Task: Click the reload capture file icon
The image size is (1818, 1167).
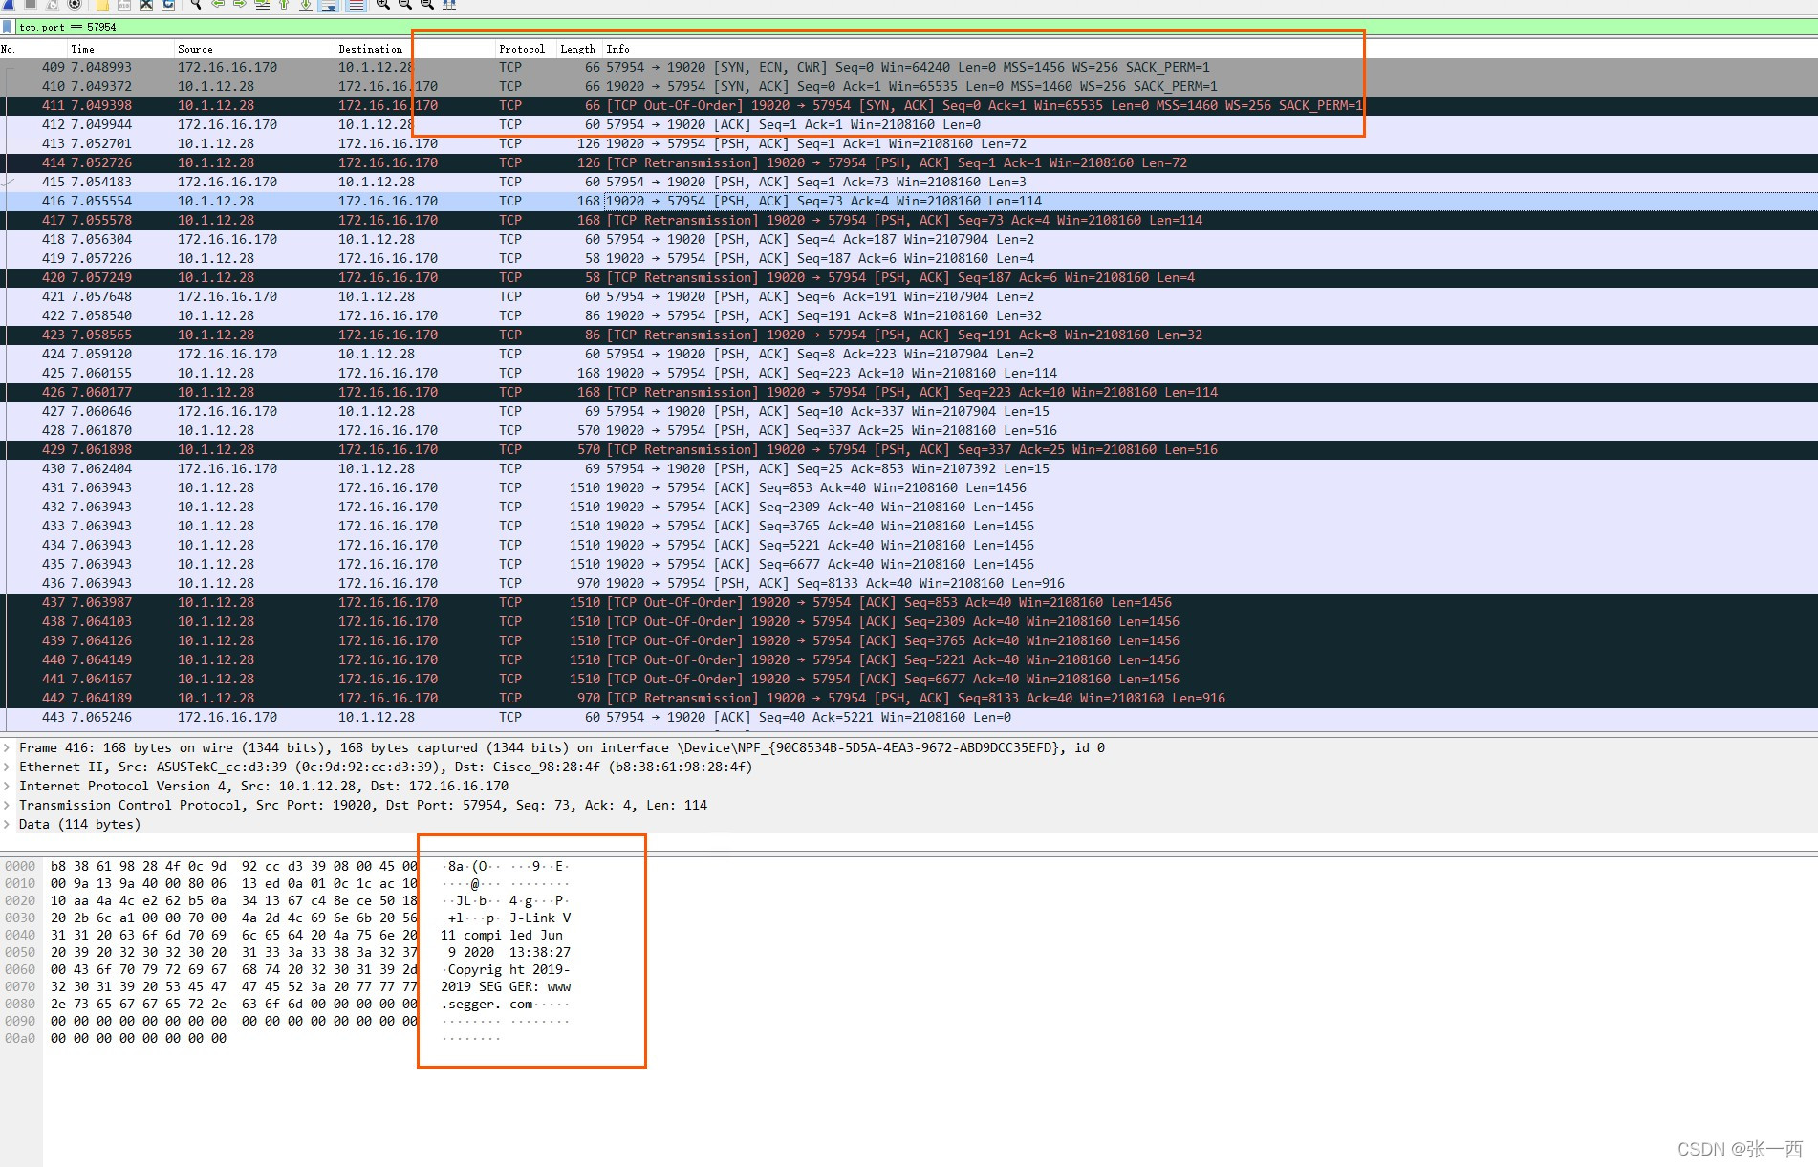Action: pyautogui.click(x=168, y=4)
